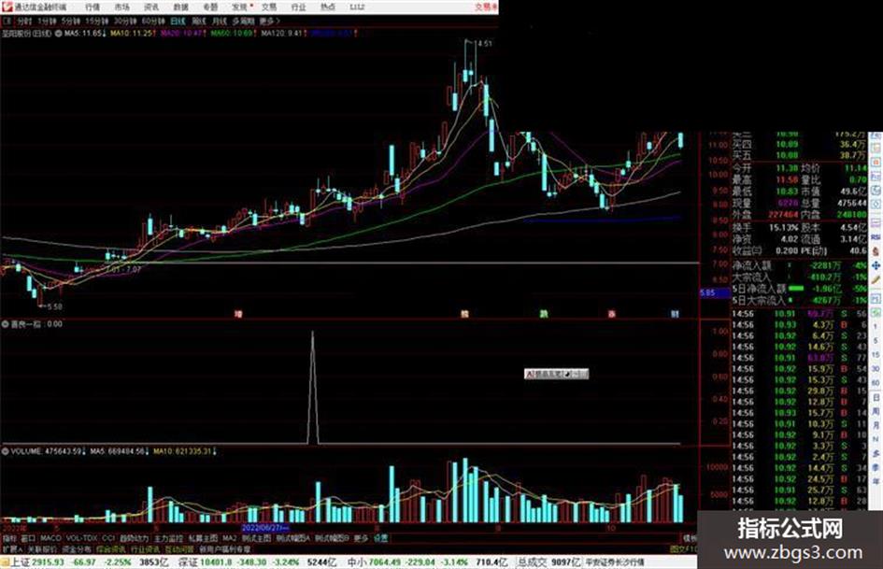Image resolution: width=883 pixels, height=569 pixels.
Task: Click the 增 event marker icon
Action: [x=238, y=314]
